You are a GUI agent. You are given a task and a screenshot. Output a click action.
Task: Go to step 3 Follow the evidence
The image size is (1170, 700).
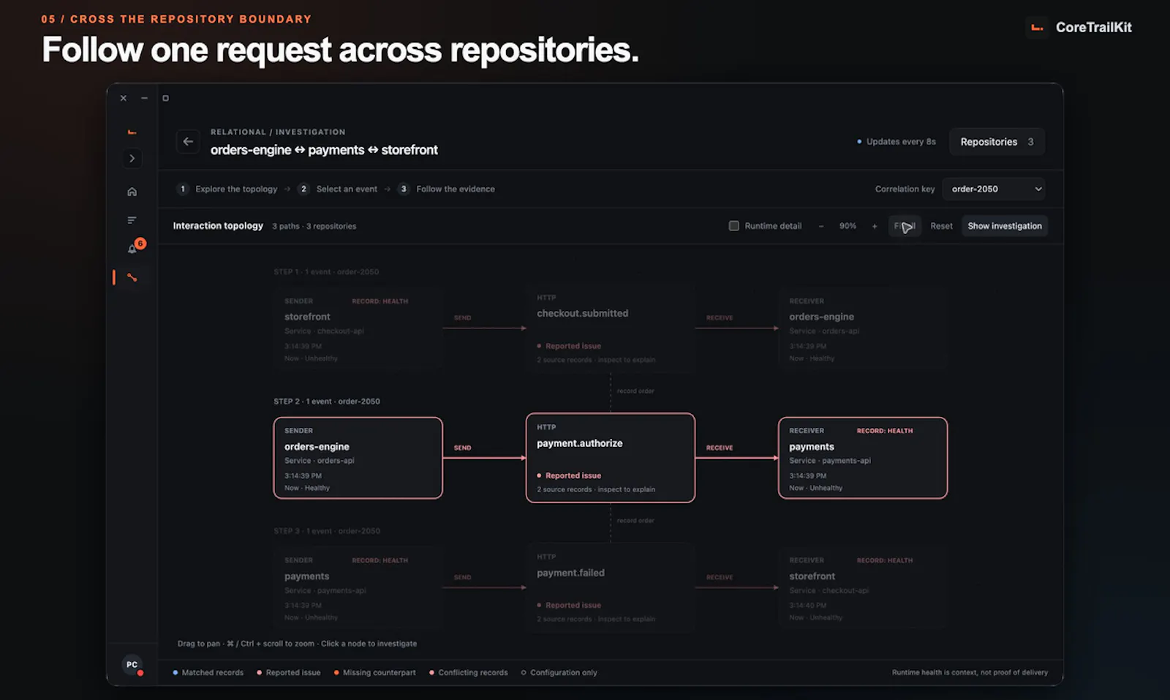[x=447, y=189]
